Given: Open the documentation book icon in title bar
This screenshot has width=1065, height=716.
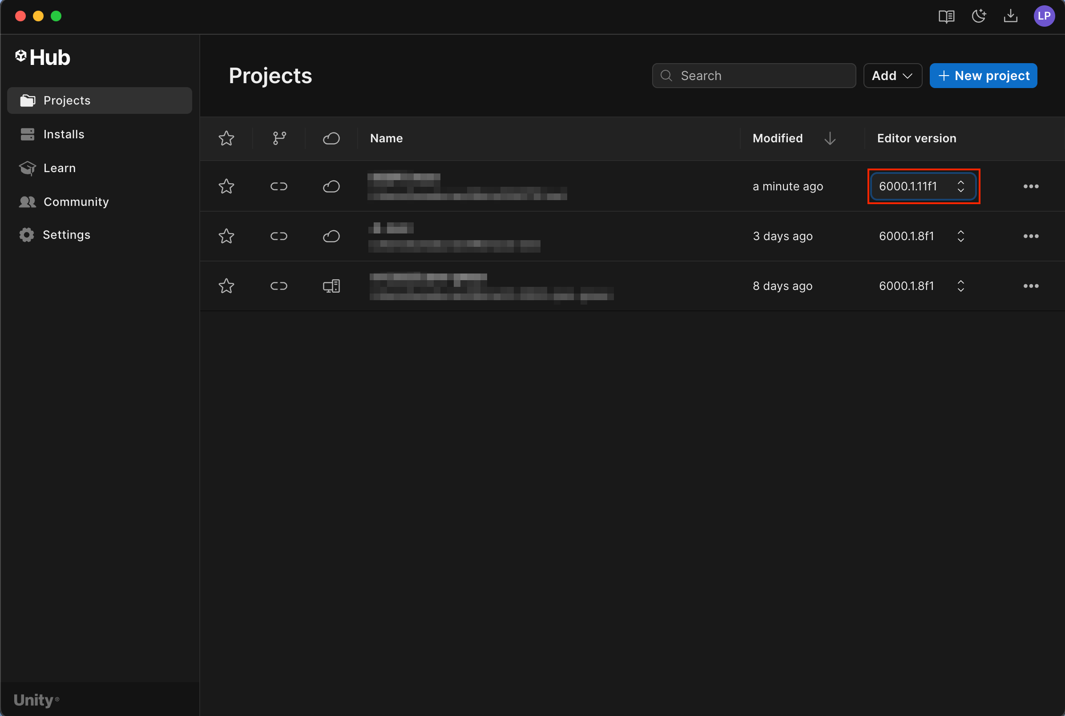Looking at the screenshot, I should pyautogui.click(x=946, y=16).
